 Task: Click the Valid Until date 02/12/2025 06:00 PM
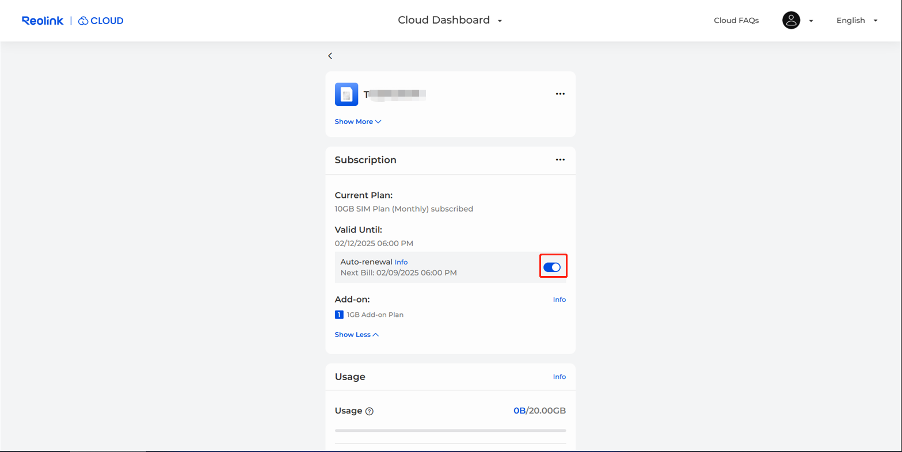(x=374, y=243)
